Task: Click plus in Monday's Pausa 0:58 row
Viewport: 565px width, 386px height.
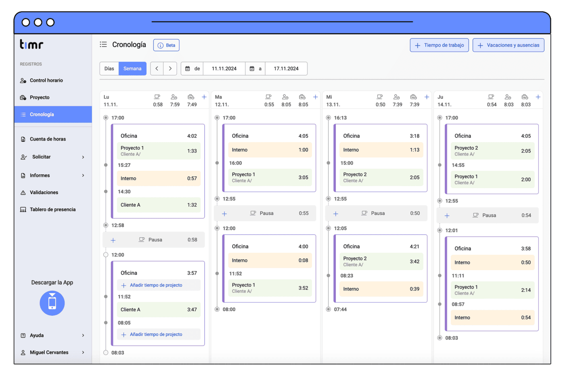Action: click(113, 240)
